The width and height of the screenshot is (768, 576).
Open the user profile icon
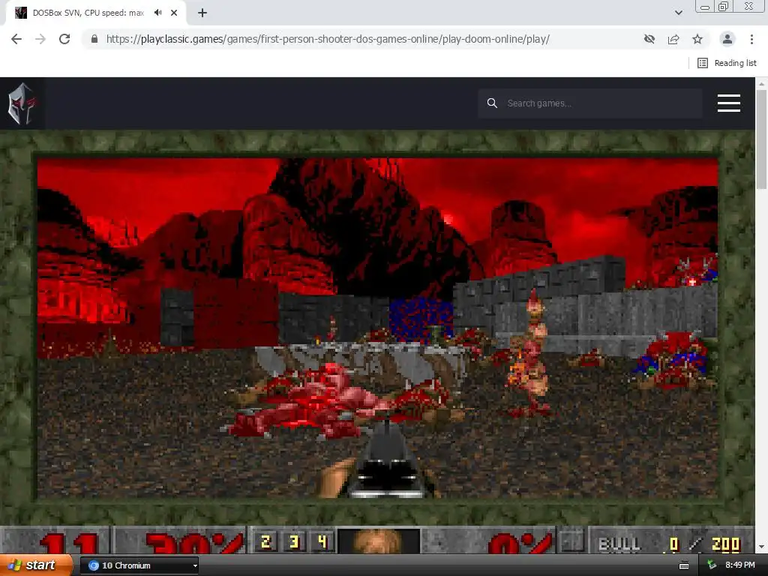click(x=727, y=39)
